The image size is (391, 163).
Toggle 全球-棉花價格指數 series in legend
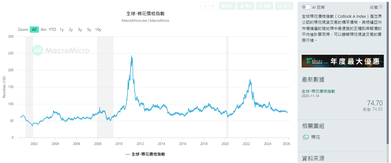coord(145,154)
